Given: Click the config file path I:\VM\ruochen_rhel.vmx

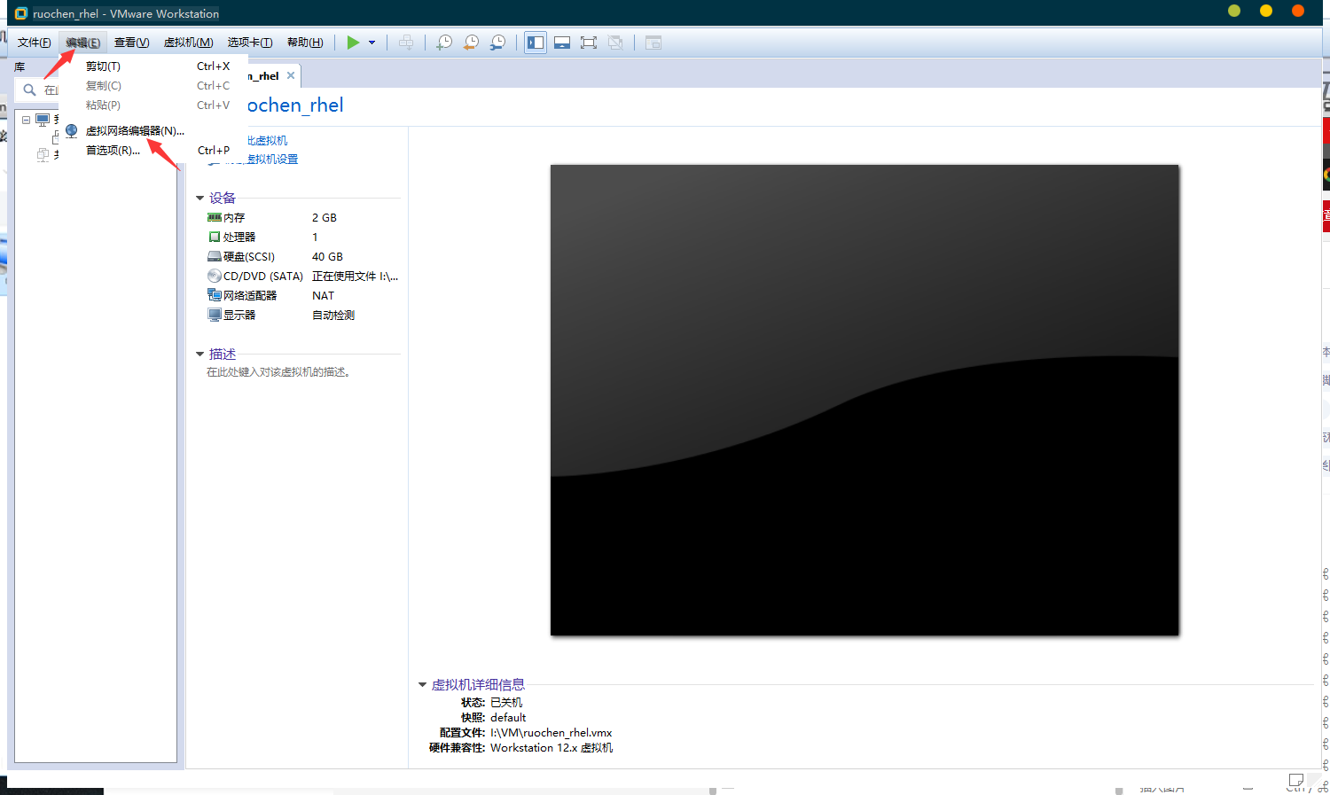Looking at the screenshot, I should click(x=552, y=733).
